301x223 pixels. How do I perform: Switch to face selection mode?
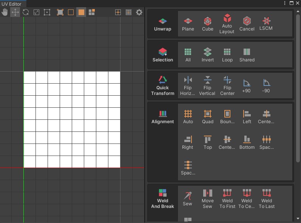click(81, 12)
